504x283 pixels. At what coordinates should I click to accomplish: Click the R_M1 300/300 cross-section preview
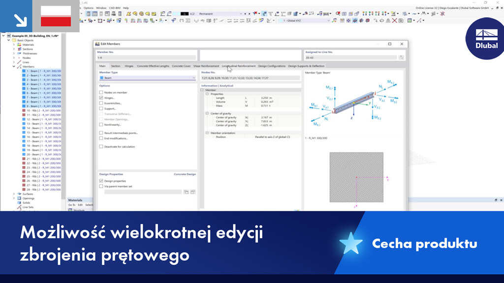[x=356, y=177]
